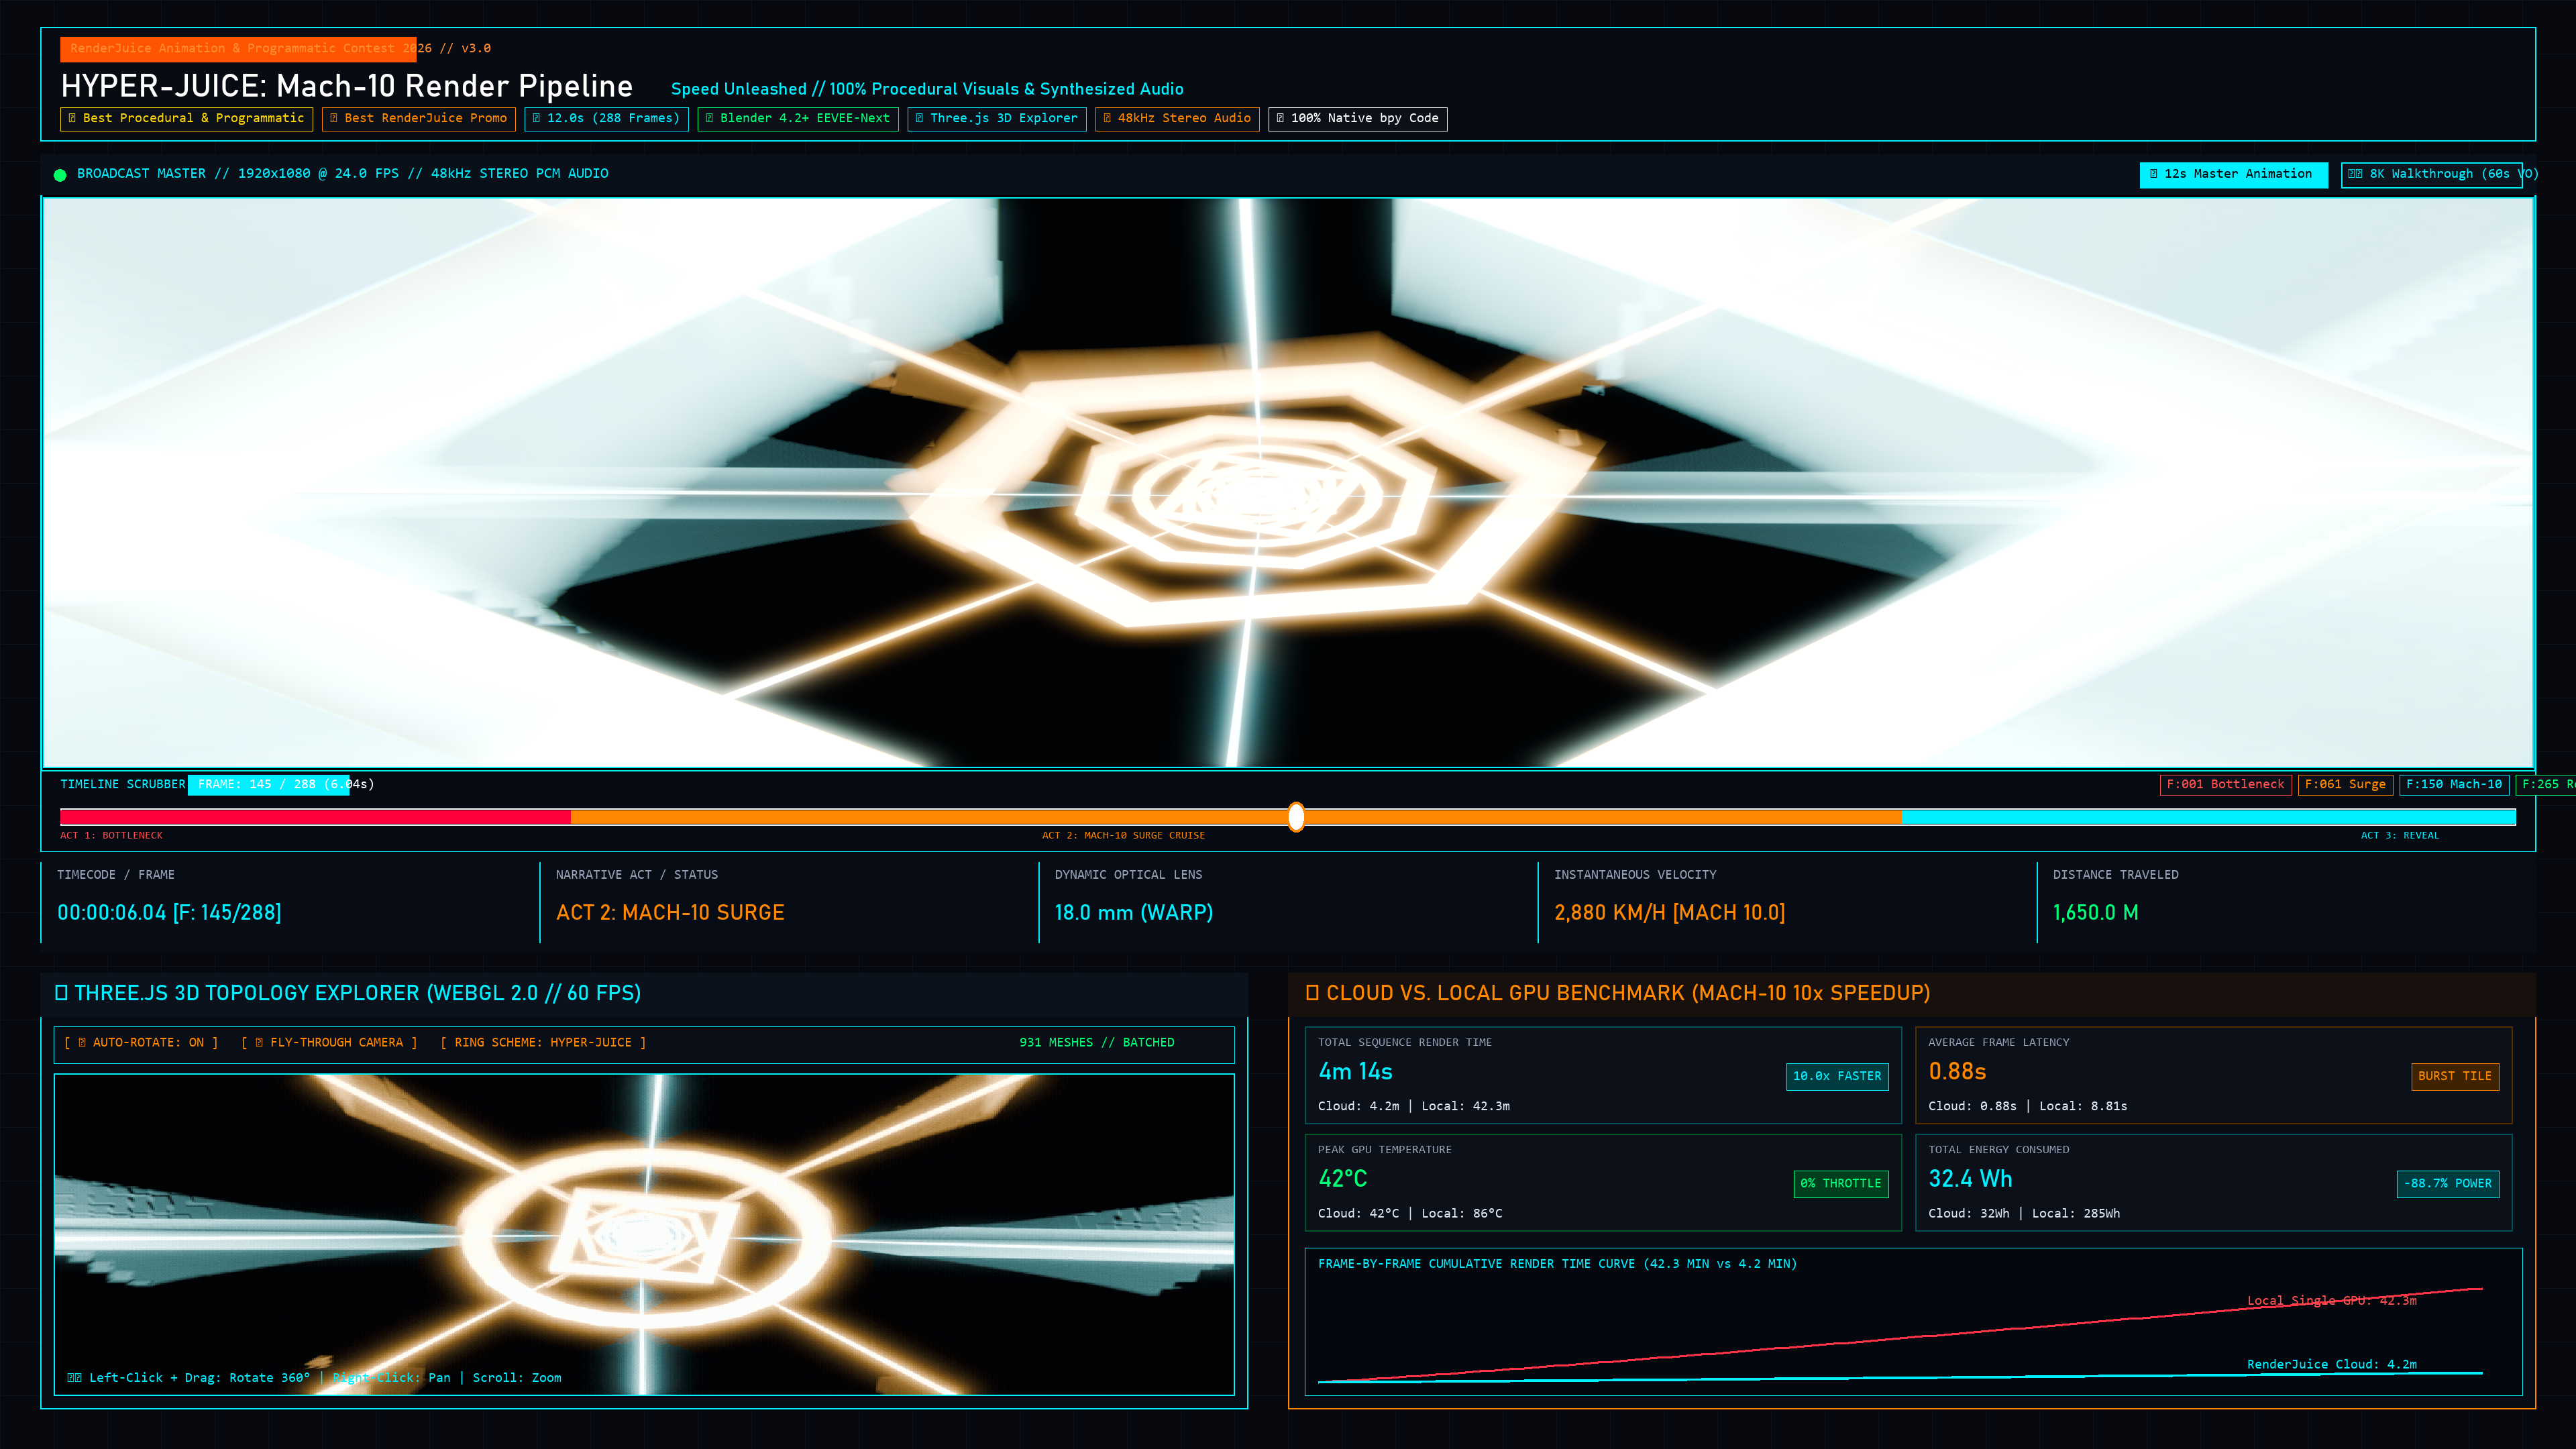Switch to 12s Master Animation tab
This screenshot has width=2576, height=1449.
[x=2233, y=174]
